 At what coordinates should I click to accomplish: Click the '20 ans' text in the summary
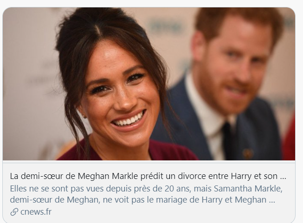[x=177, y=189]
